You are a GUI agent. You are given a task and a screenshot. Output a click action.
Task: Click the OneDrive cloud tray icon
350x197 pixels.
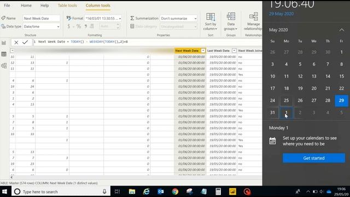pyautogui.click(x=329, y=192)
